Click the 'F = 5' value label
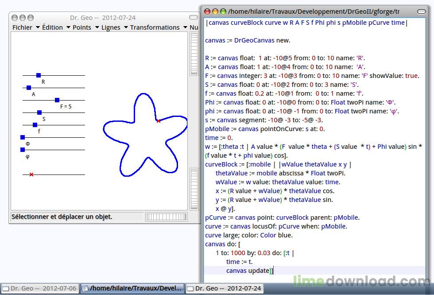This screenshot has height=295, width=434. click(66, 107)
